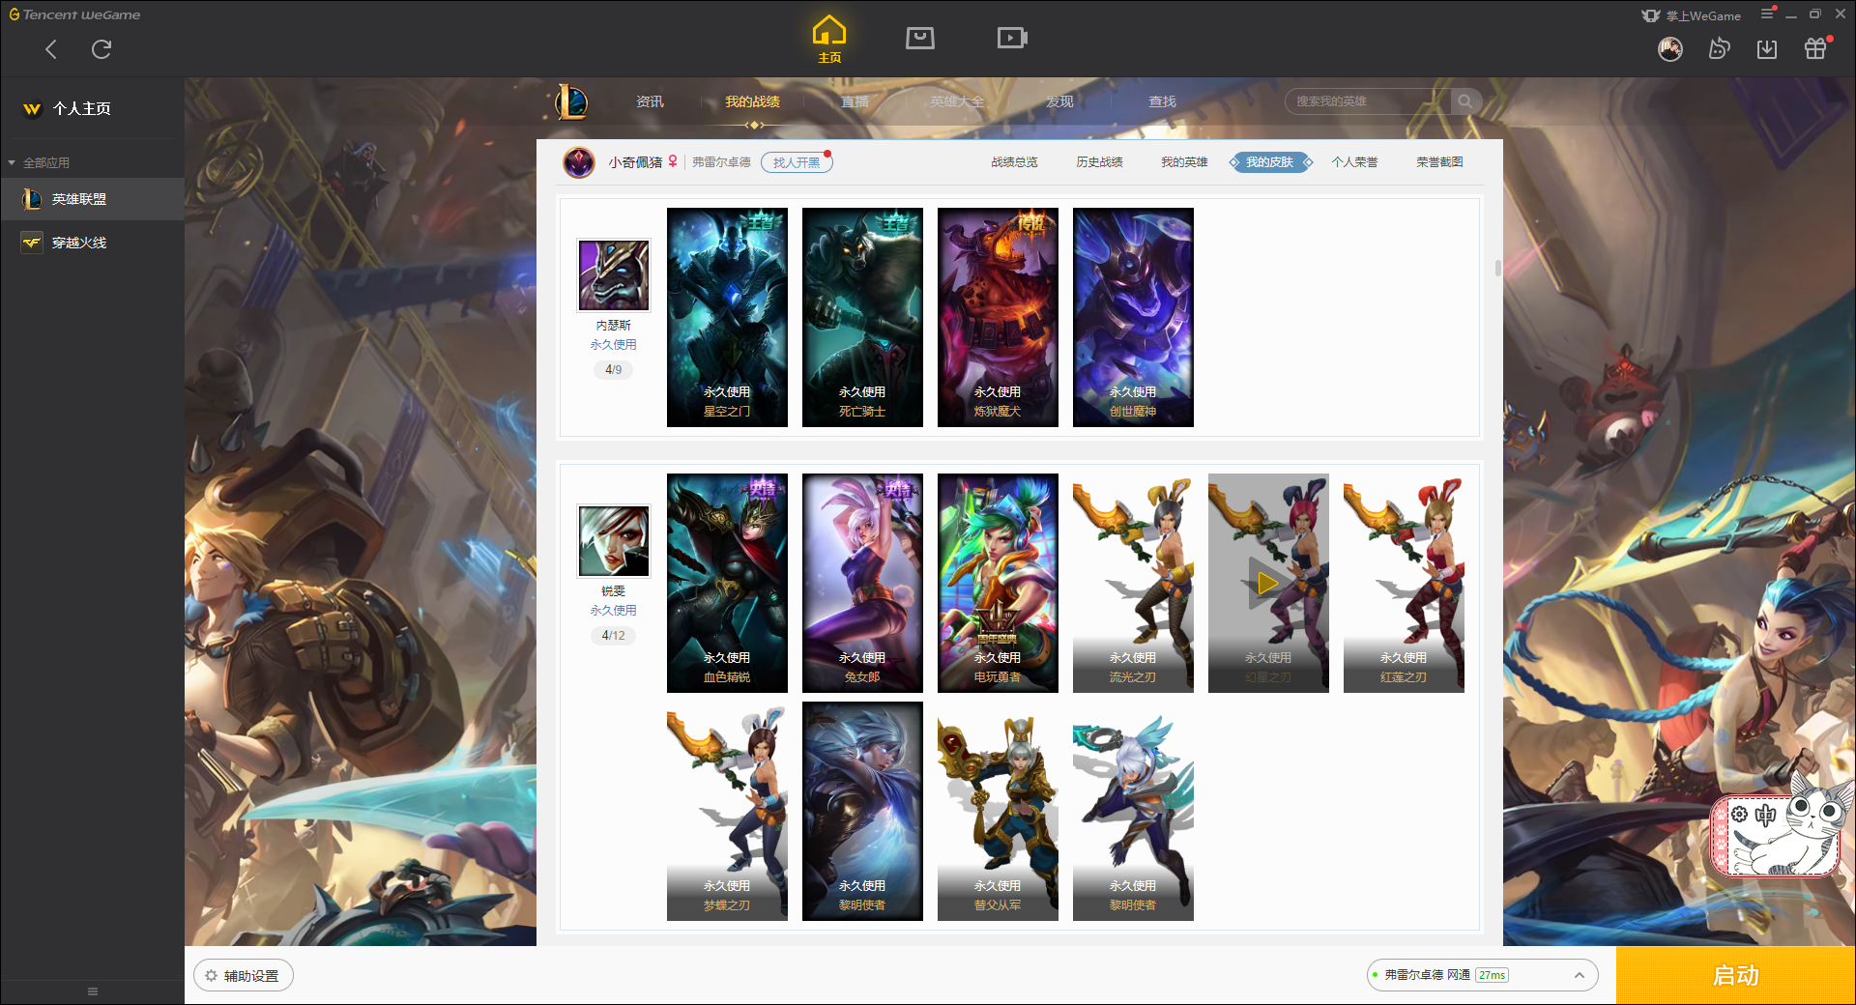Open the 英雄大全 tab

pos(957,101)
